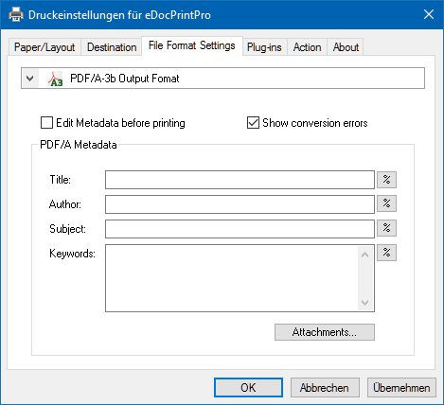Click the printer icon in title bar
The image size is (444, 405).
tap(16, 14)
